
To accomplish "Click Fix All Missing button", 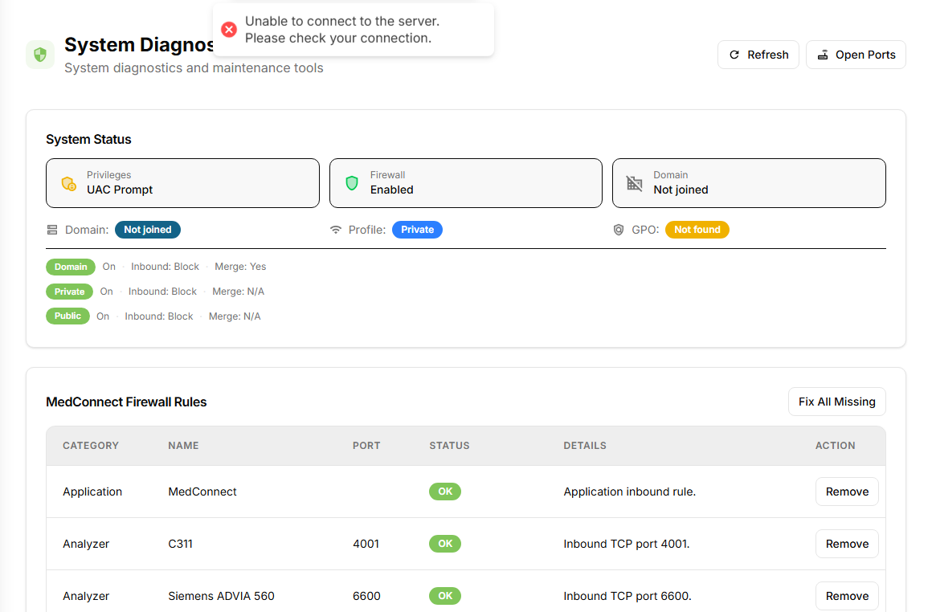I will (x=837, y=402).
